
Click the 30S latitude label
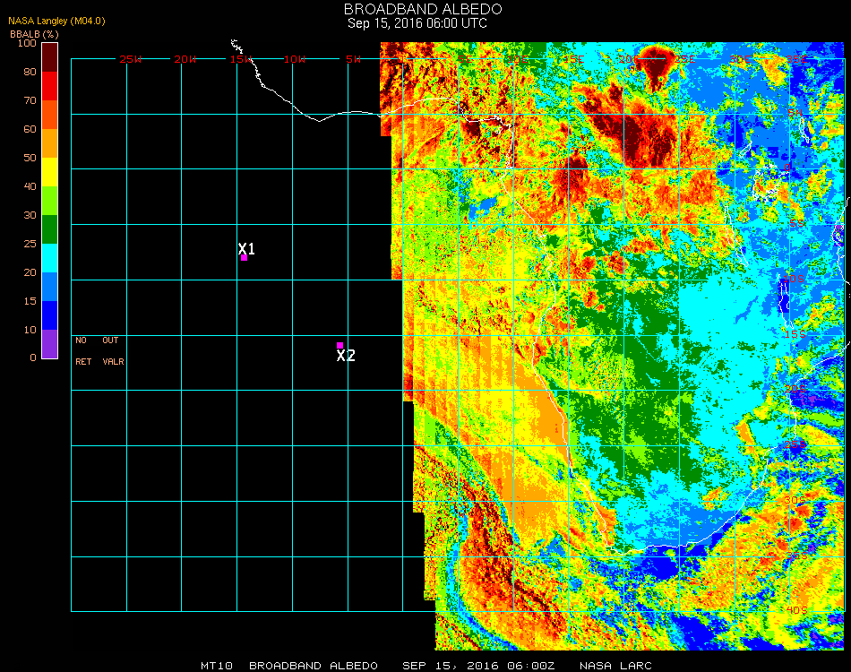coord(795,499)
